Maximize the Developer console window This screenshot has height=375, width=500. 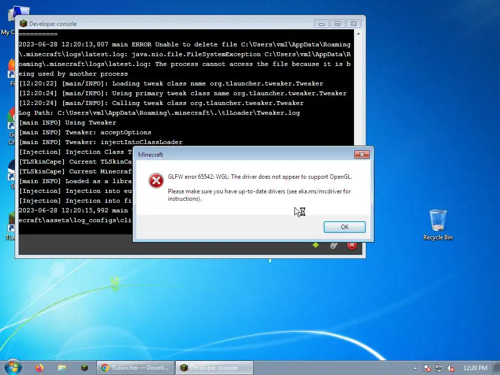(337, 24)
